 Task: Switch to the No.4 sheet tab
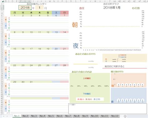42,116
